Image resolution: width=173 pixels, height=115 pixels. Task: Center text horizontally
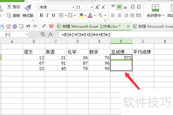tap(119, 15)
